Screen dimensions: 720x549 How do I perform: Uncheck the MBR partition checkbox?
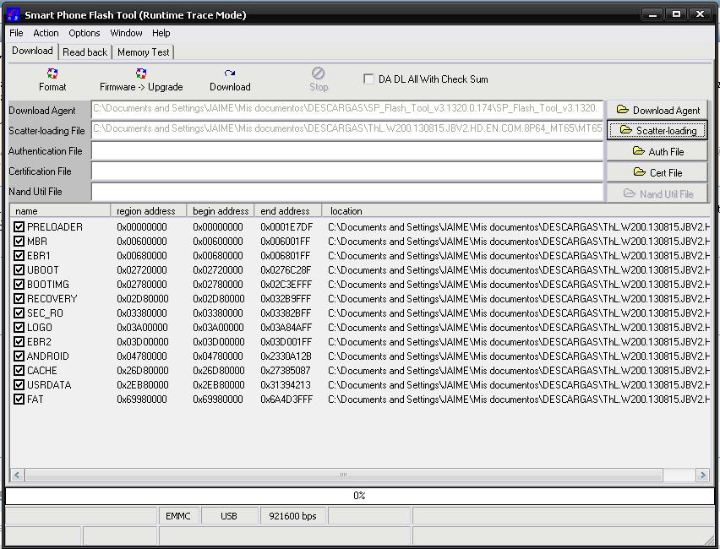19,241
